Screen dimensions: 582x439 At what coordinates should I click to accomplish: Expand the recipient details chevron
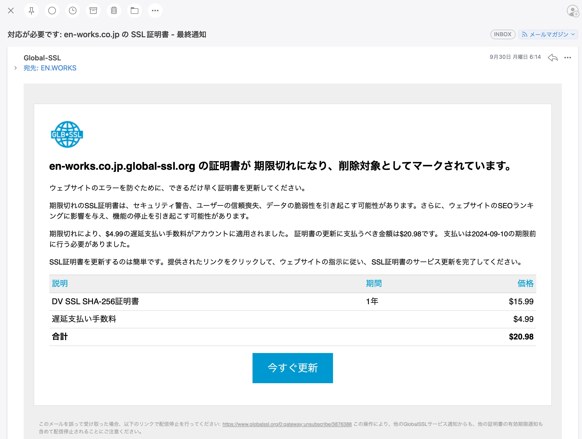pyautogui.click(x=16, y=68)
